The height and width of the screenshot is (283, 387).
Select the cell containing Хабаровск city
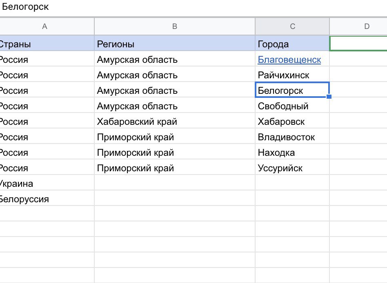click(x=292, y=122)
